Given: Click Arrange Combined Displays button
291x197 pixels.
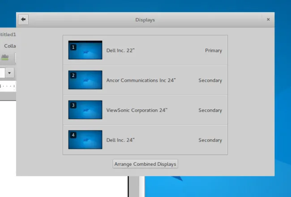Looking at the screenshot, I should [145, 164].
